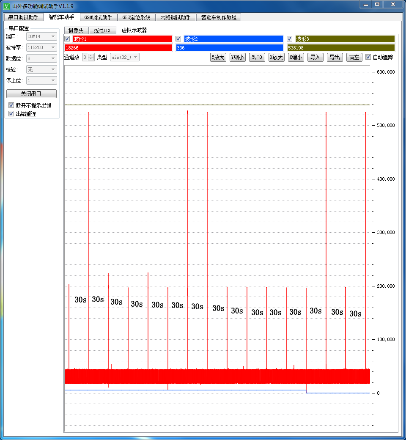
Task: Click the 波形1 value field 18266
Action: 118,48
